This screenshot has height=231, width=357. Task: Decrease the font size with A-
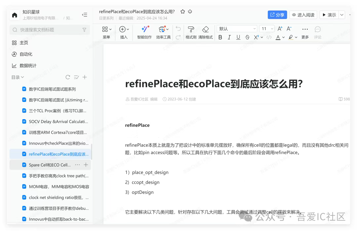(289, 29)
